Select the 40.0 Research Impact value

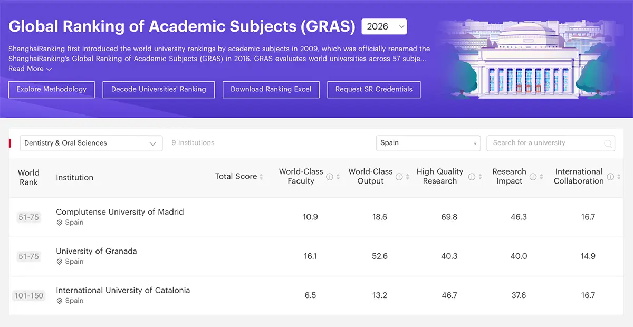pyautogui.click(x=519, y=256)
